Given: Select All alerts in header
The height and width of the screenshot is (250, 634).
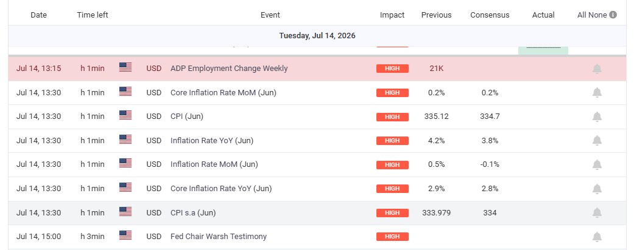Looking at the screenshot, I should click(582, 15).
